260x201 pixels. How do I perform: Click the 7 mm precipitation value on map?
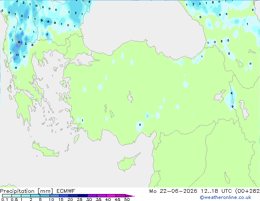47,34
